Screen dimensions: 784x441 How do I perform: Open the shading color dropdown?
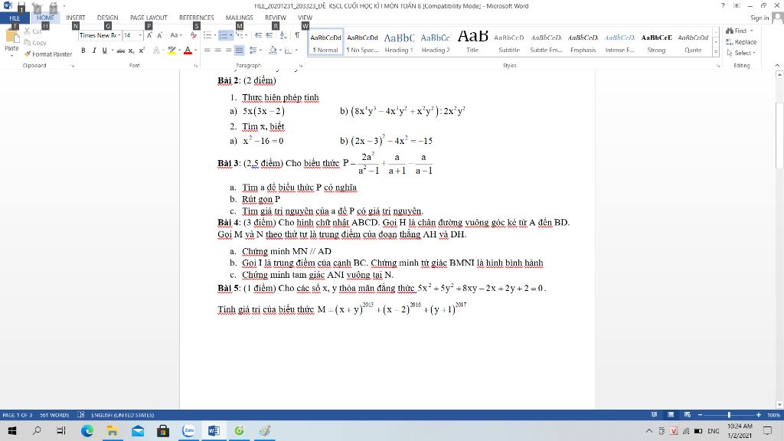click(x=279, y=51)
